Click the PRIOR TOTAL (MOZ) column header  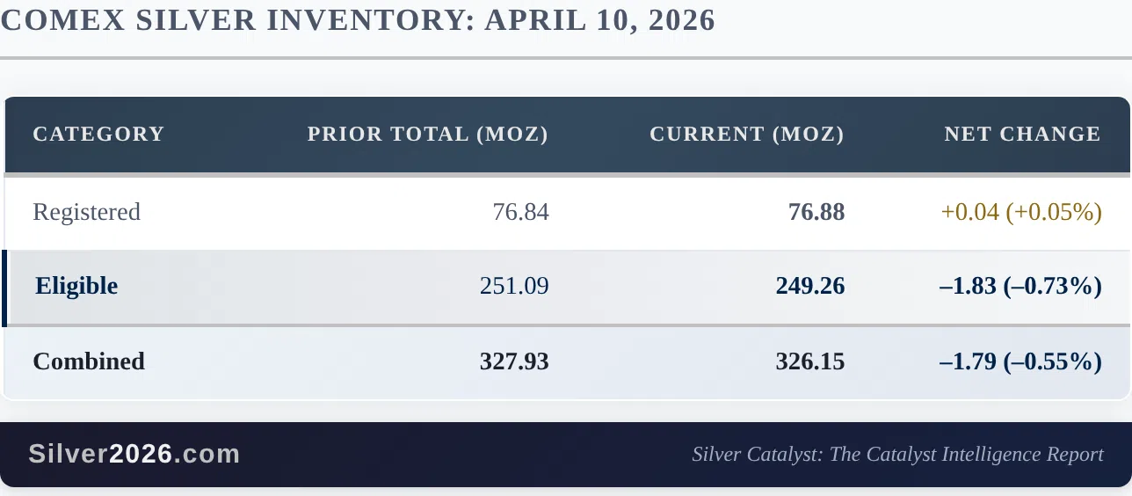click(427, 134)
